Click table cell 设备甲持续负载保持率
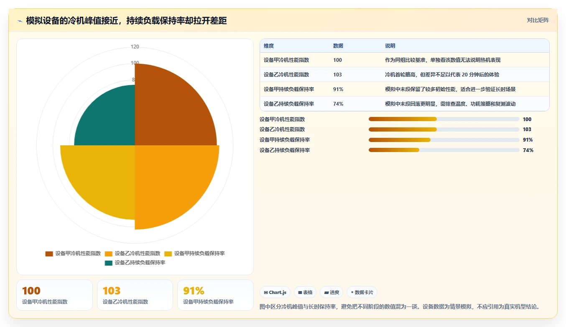Image resolution: width=566 pixels, height=327 pixels. tap(289, 89)
